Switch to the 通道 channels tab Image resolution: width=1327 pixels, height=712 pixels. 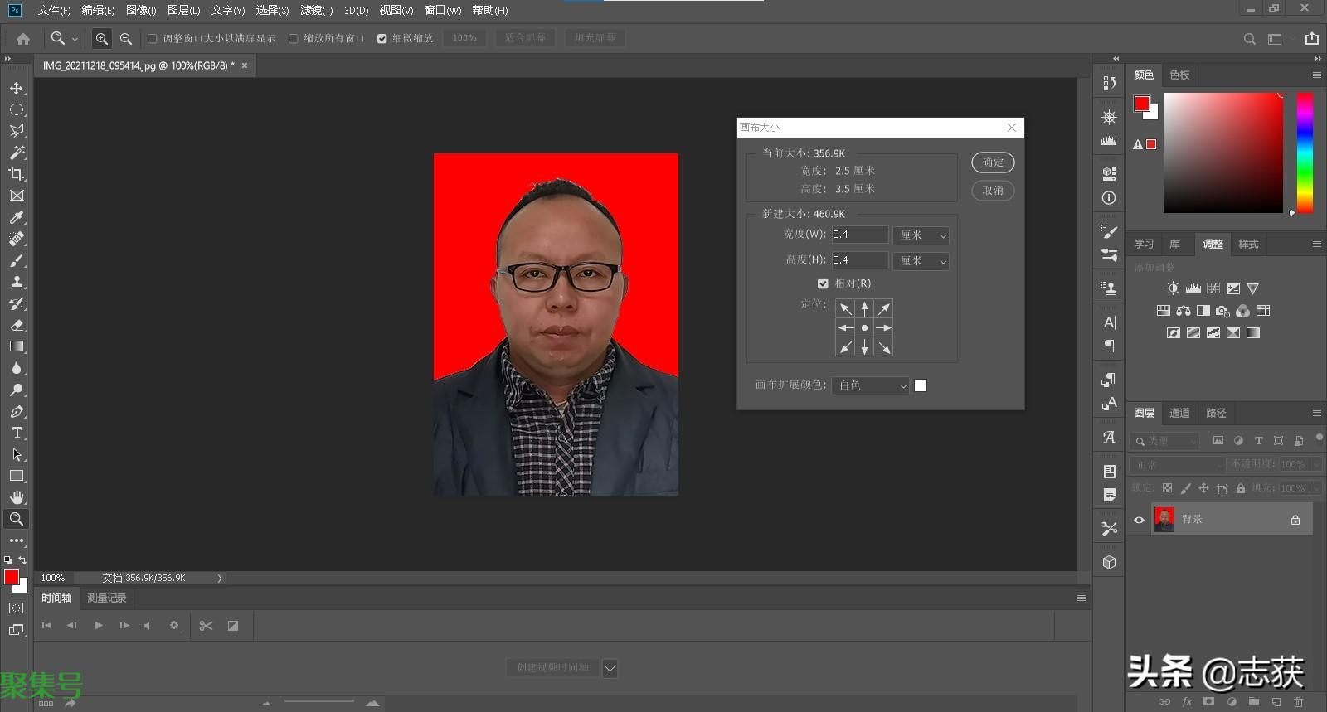(x=1179, y=413)
